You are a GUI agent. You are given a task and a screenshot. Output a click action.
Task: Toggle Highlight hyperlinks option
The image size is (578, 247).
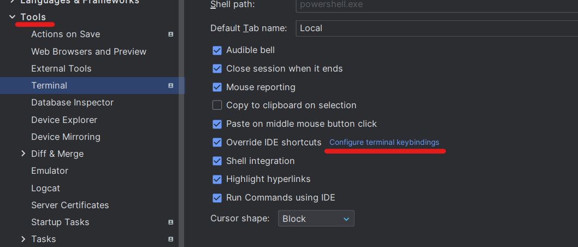(217, 180)
